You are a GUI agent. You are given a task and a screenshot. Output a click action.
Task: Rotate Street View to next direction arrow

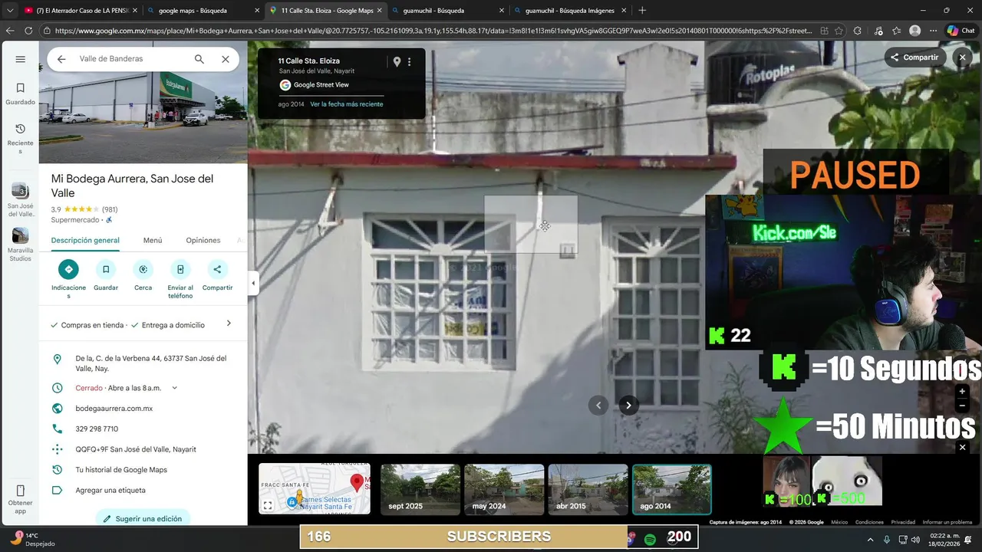coord(628,406)
